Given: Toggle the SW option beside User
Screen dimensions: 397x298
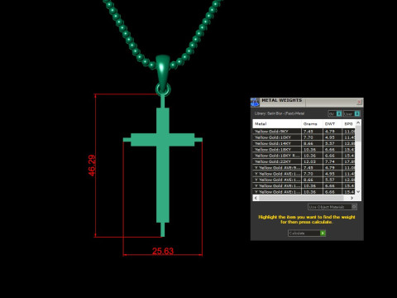Looking at the screenshot, I should tap(335, 113).
